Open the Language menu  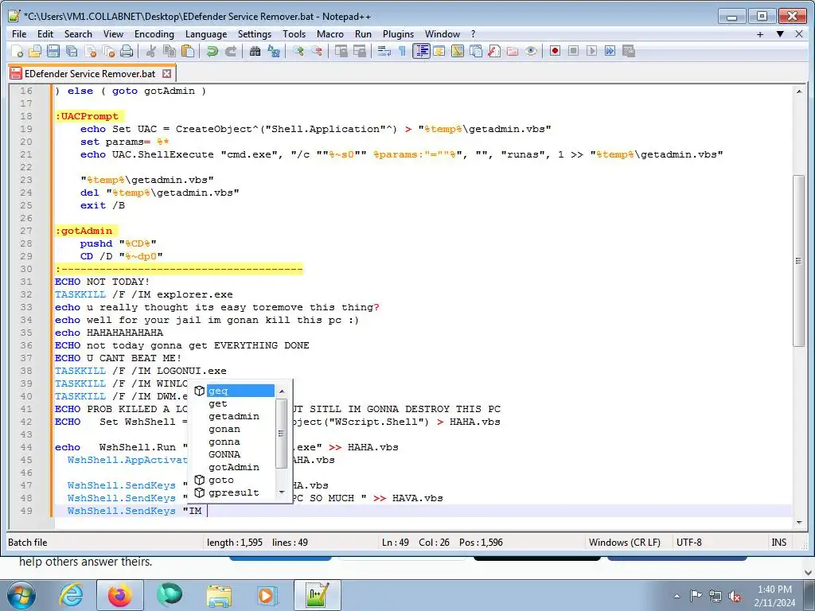pos(206,33)
